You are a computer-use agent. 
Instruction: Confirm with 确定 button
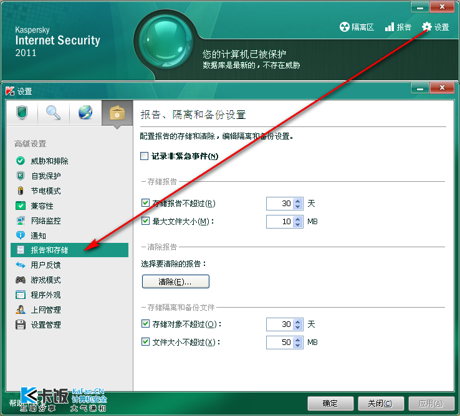point(330,404)
